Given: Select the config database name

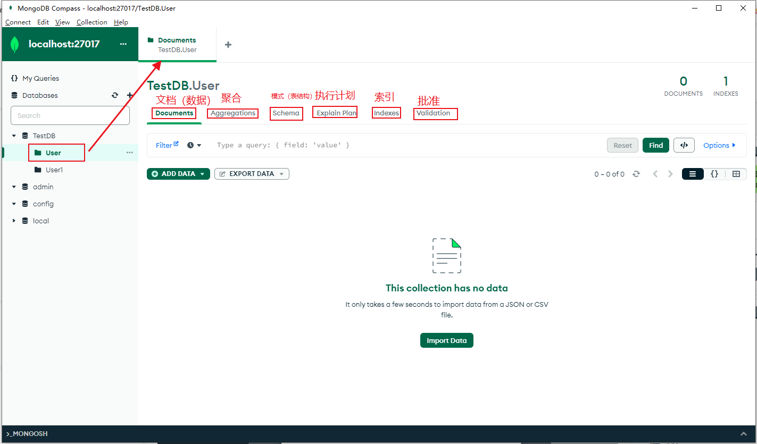Looking at the screenshot, I should click(x=43, y=204).
